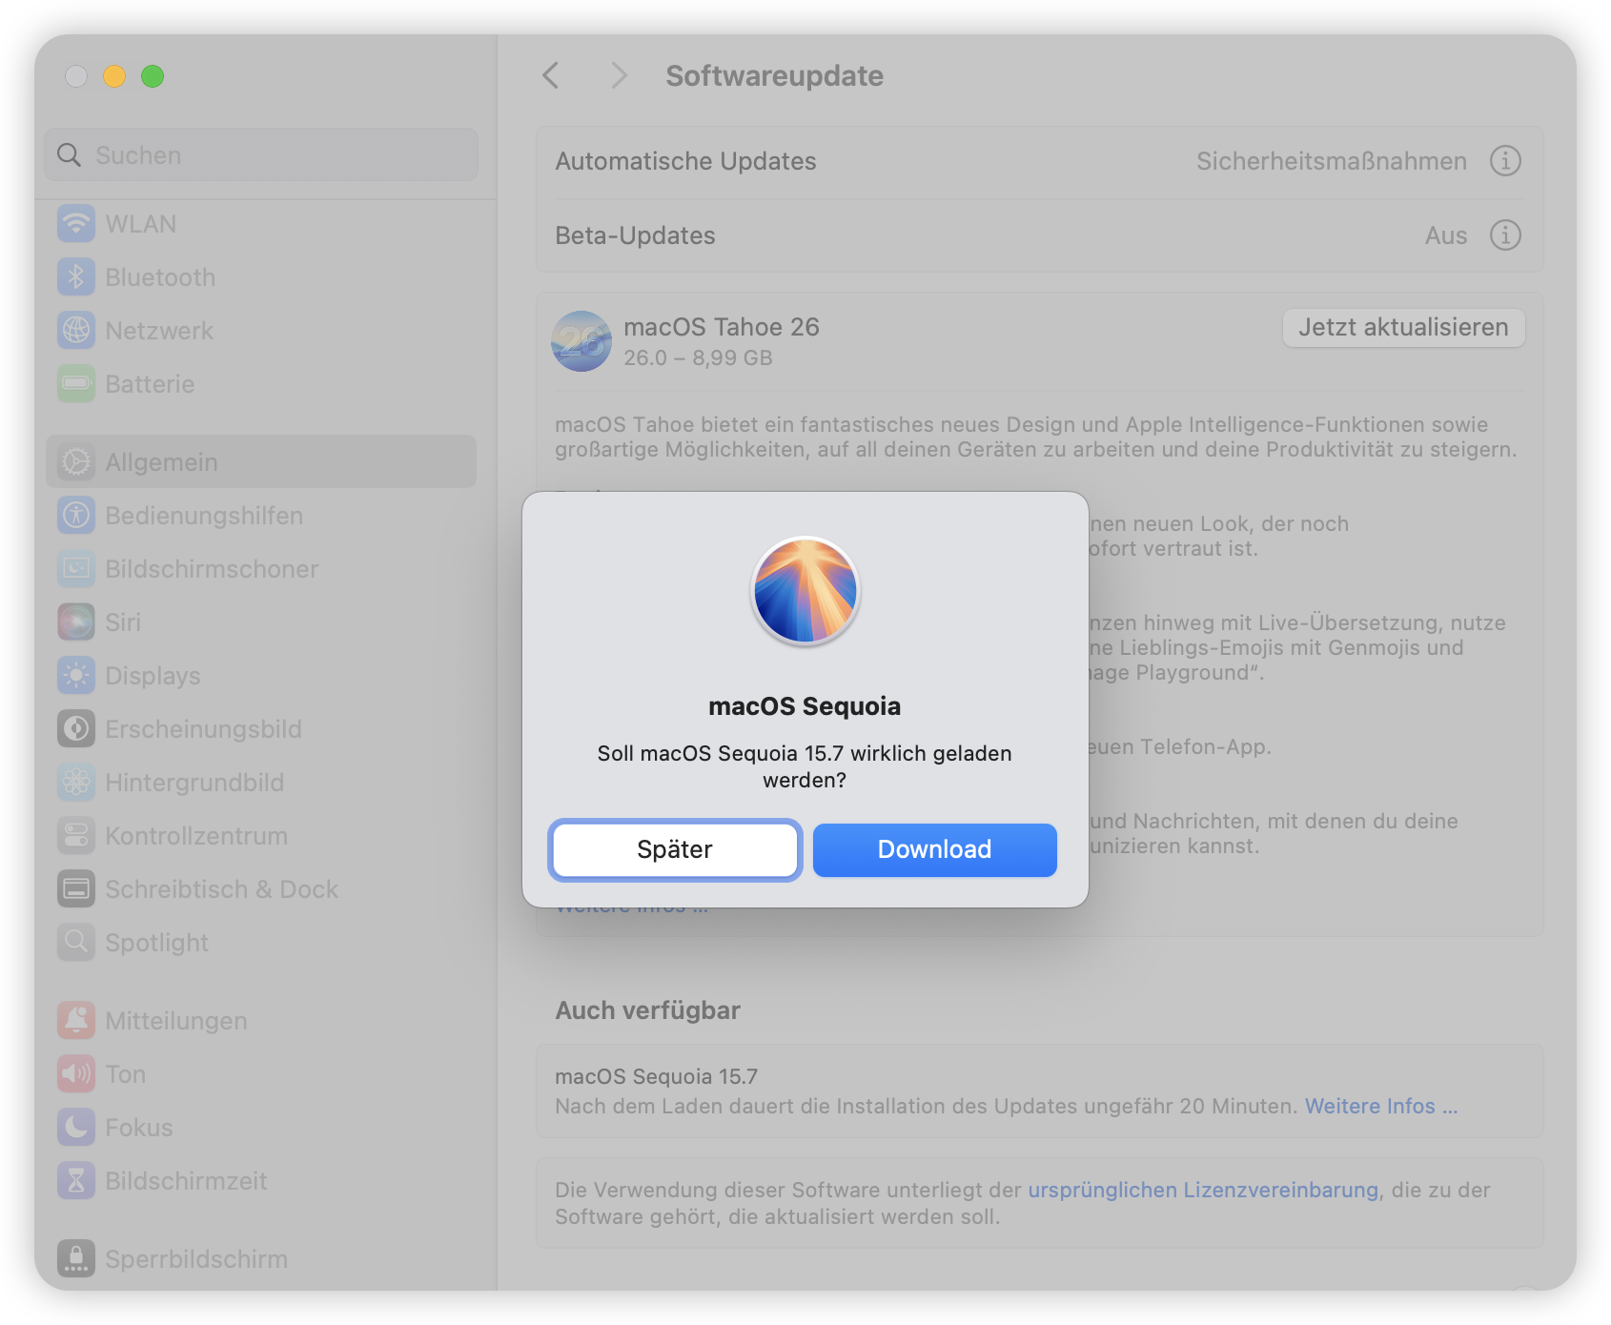Viewport: 1611px width, 1325px height.
Task: Confirm with the Download button
Action: point(935,849)
